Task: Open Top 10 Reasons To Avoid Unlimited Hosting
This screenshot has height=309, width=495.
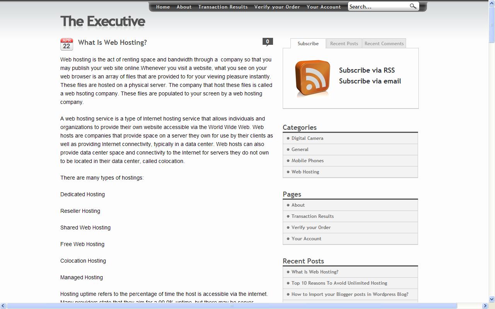Action: (339, 283)
